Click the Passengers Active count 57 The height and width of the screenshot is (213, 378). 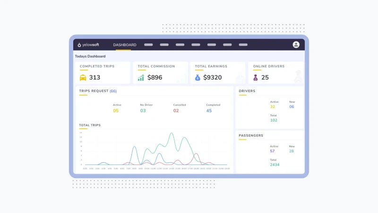[273, 151]
